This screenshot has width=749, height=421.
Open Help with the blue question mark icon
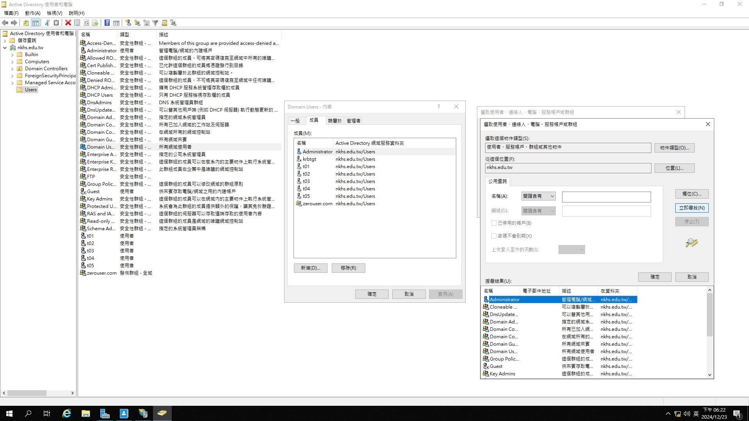click(107, 23)
